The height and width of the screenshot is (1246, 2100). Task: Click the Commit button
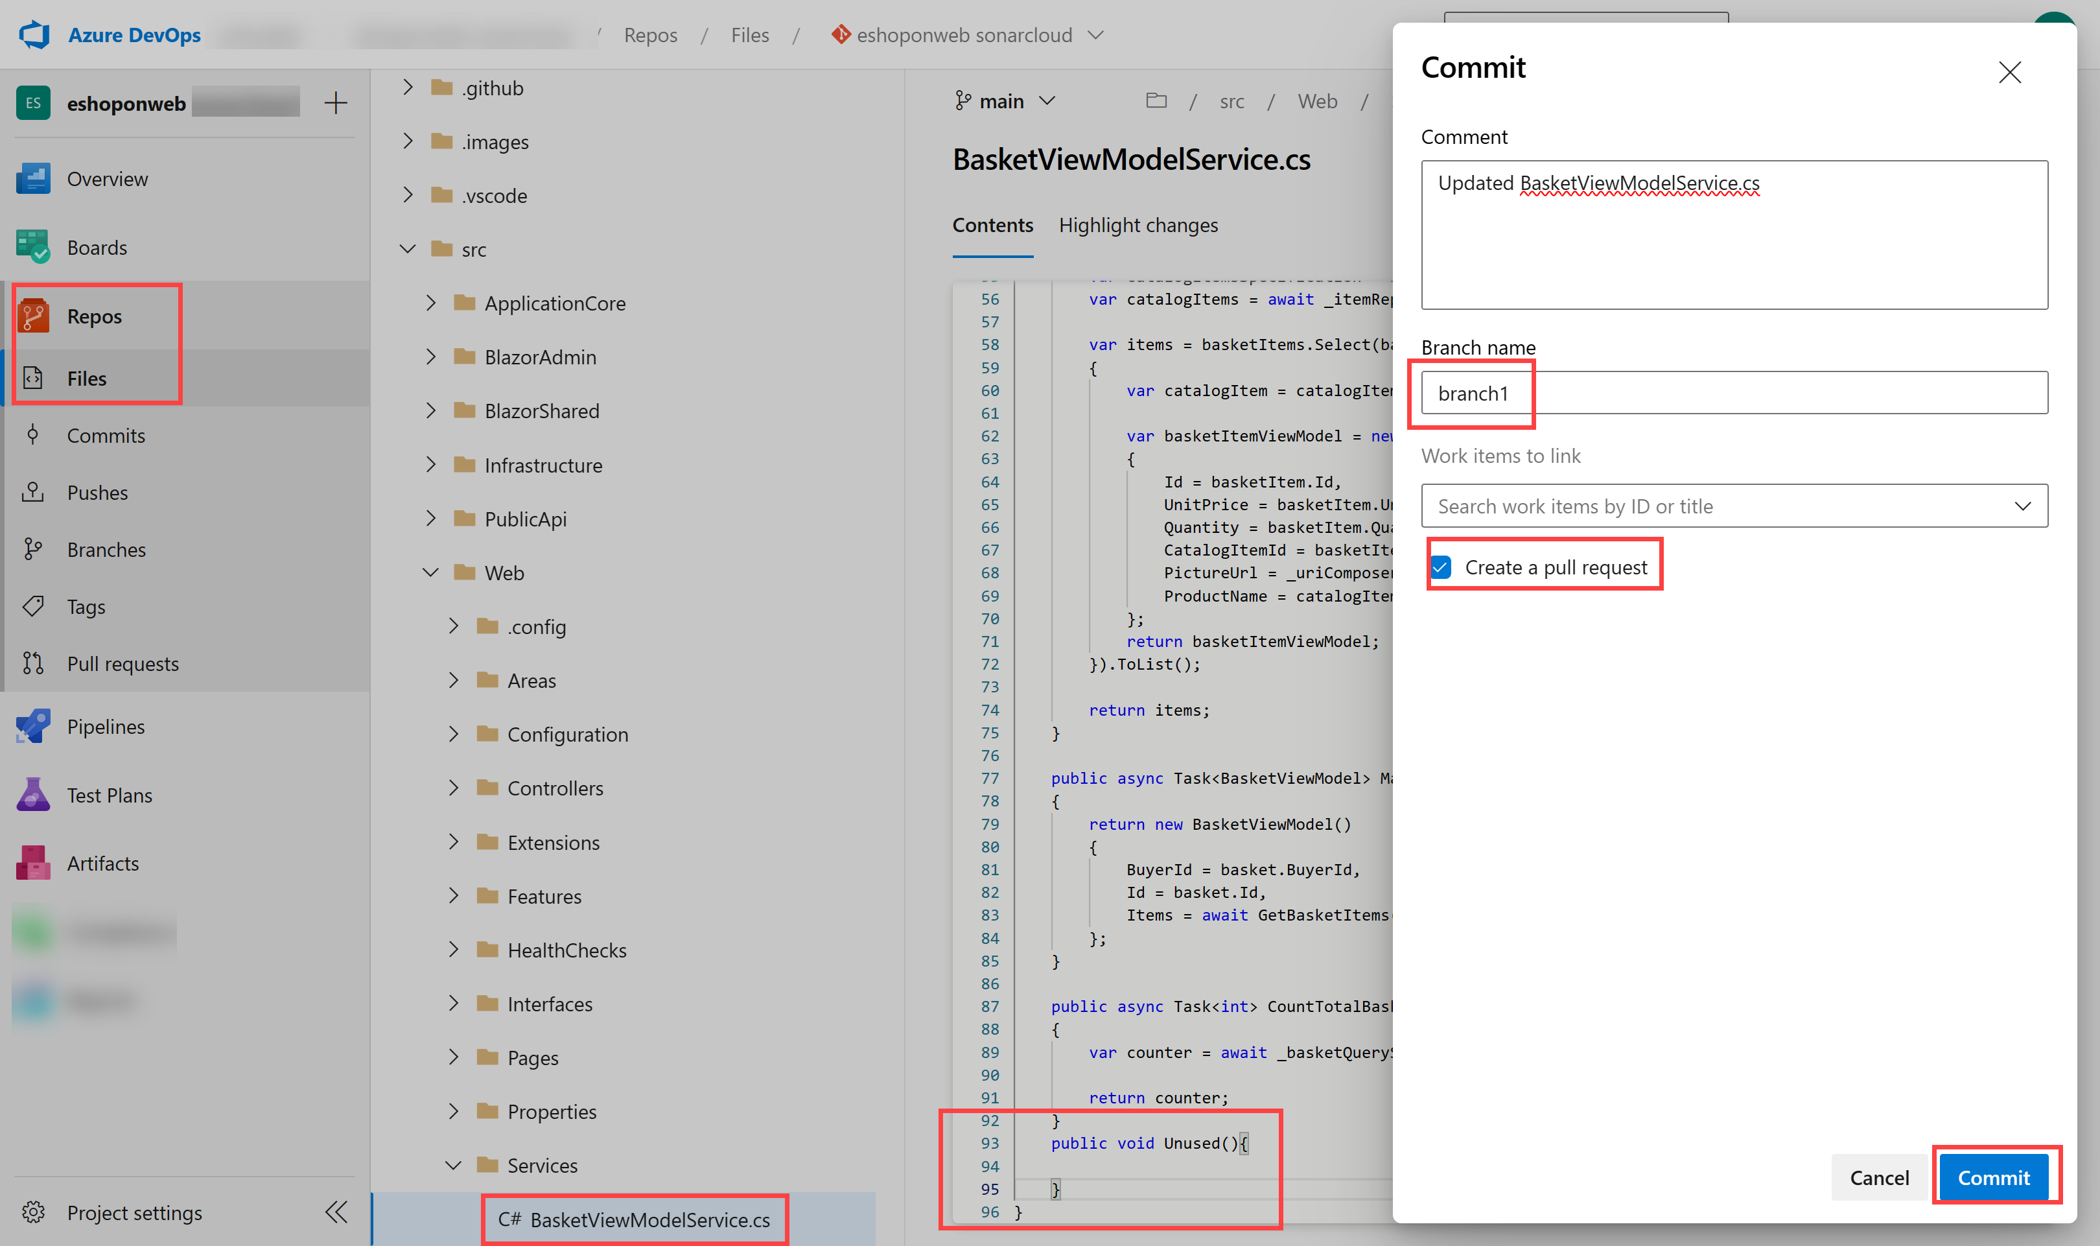tap(1994, 1177)
